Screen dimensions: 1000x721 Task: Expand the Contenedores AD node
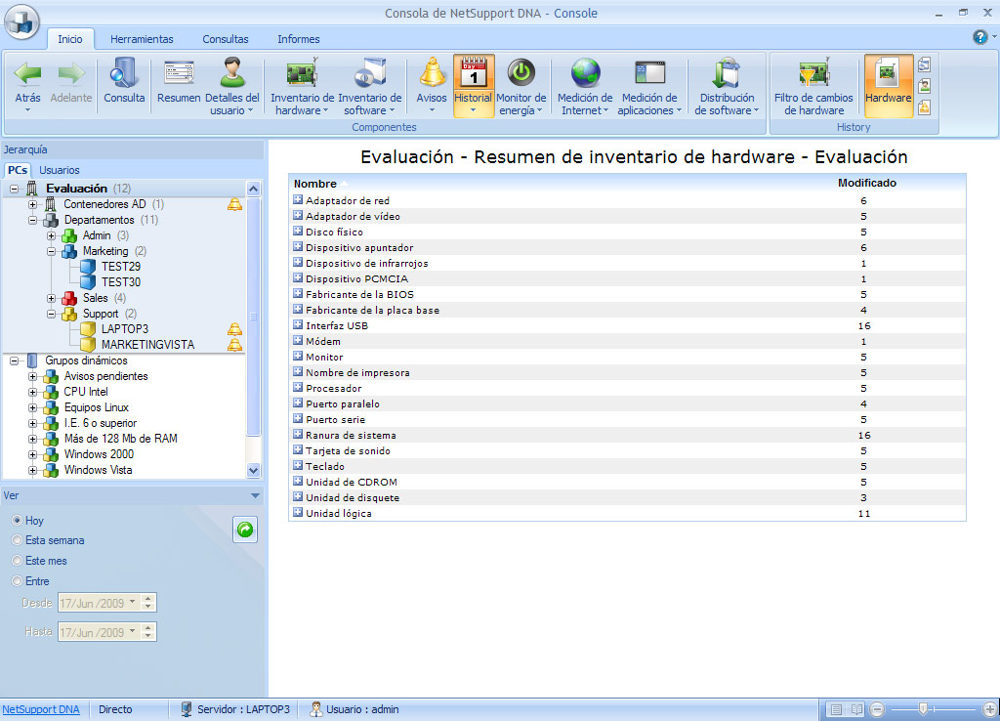pos(32,205)
